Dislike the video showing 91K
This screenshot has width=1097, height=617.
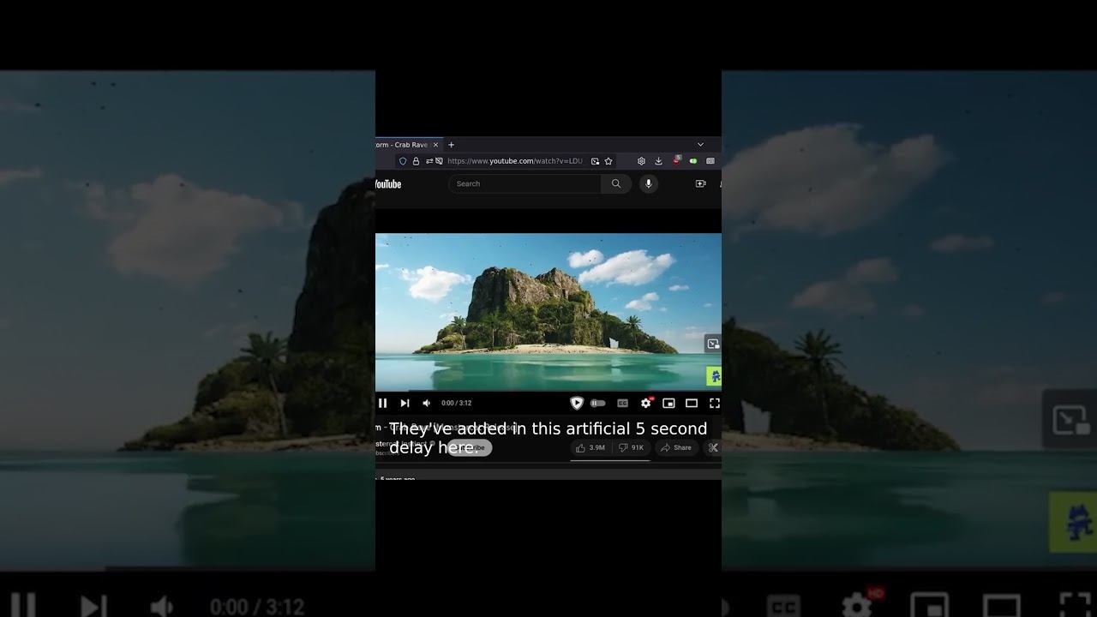(631, 447)
